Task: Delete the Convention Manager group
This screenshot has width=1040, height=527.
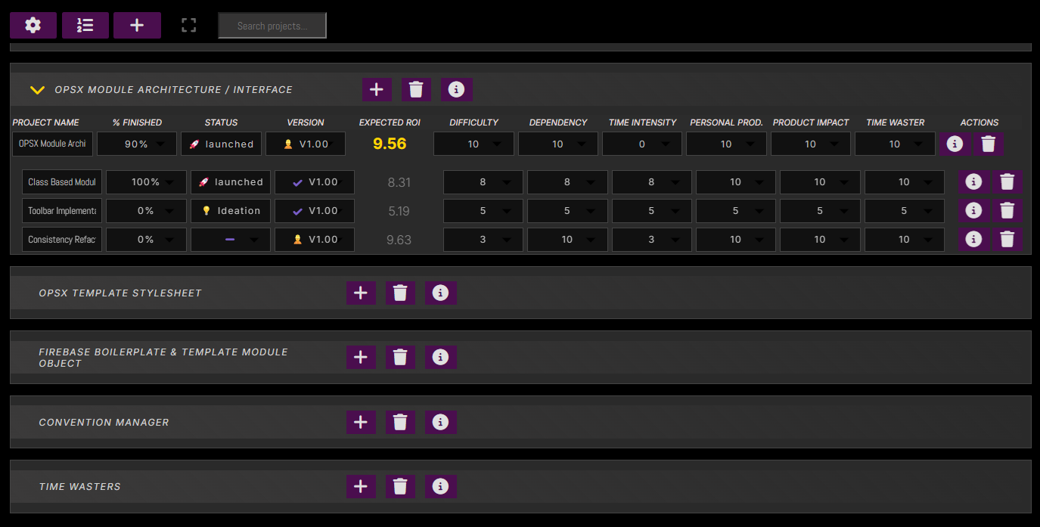Action: point(400,422)
